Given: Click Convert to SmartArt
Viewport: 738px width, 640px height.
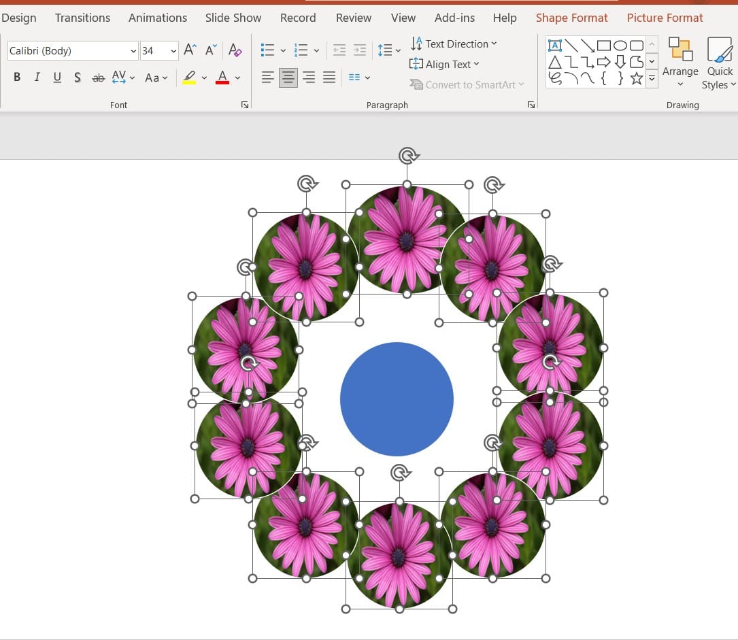Looking at the screenshot, I should pos(467,85).
